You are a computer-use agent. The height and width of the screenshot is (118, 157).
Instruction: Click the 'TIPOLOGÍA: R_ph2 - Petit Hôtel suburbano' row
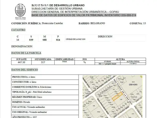(x=45, y=92)
